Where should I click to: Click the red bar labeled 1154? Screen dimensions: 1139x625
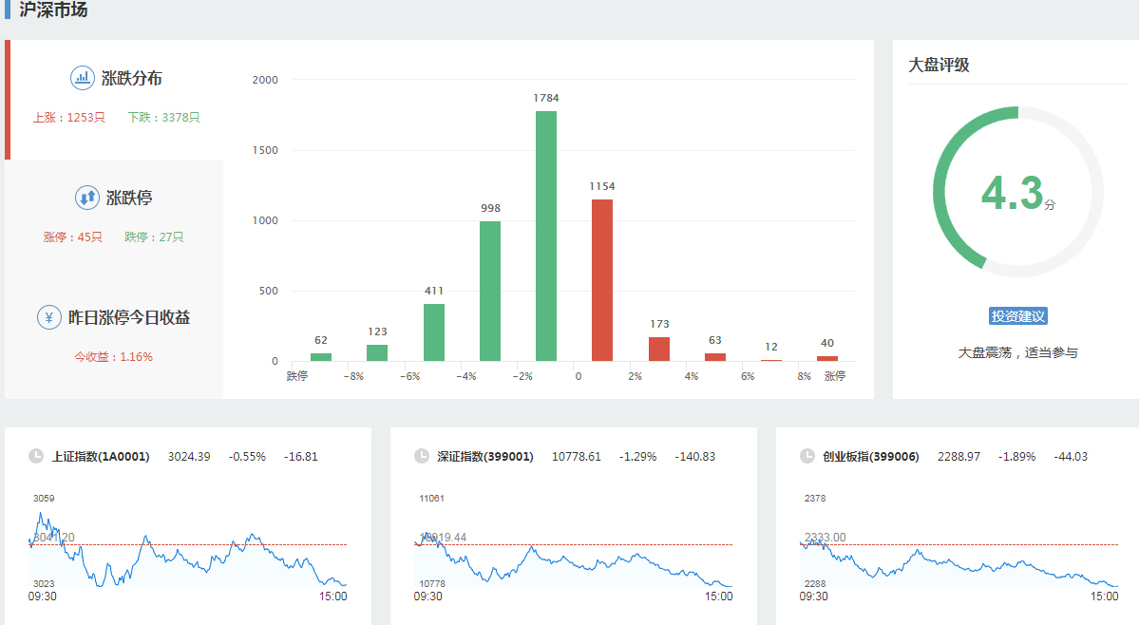pos(602,280)
